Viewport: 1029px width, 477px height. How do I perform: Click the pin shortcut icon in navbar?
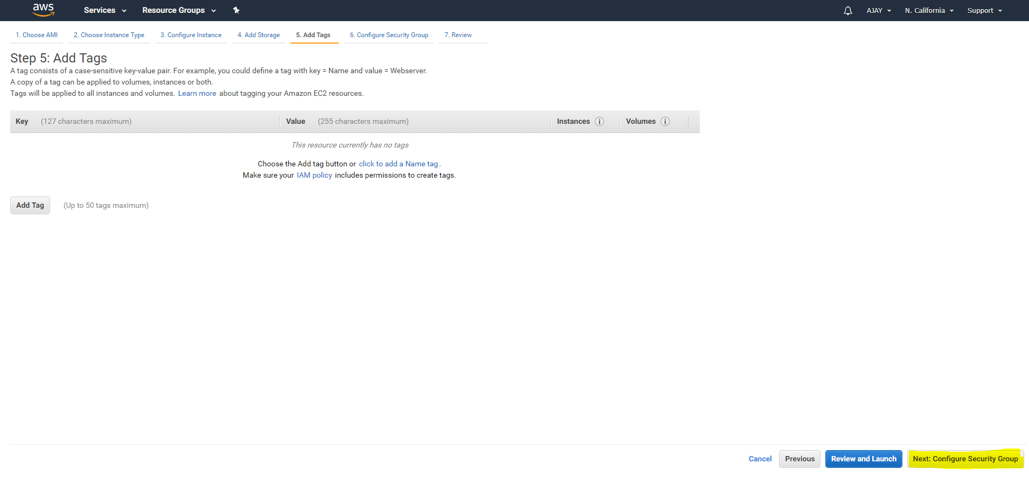pos(236,10)
